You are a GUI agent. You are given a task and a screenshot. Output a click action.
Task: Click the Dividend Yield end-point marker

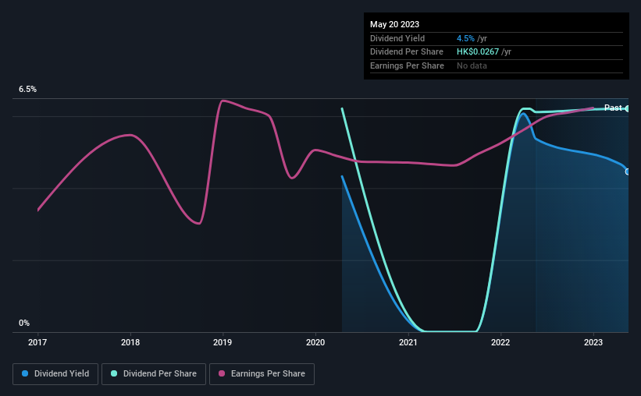click(628, 171)
